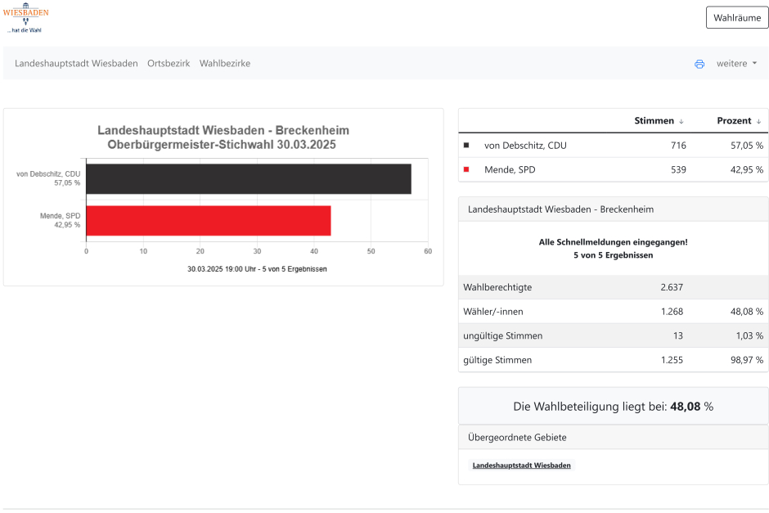Image resolution: width=769 pixels, height=513 pixels.
Task: Sort by the Stimmen column arrow
Action: click(681, 121)
